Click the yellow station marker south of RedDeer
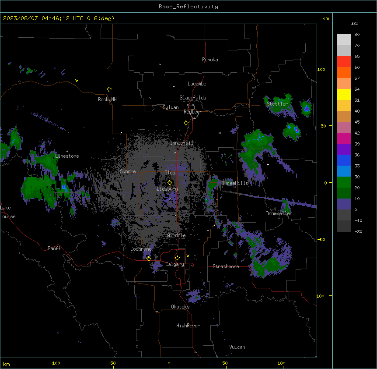The width and height of the screenshot is (377, 369). [x=186, y=123]
